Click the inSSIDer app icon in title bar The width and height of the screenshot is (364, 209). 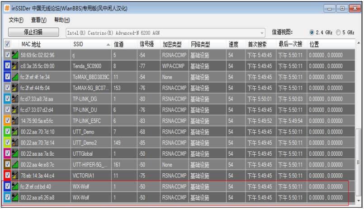[x=7, y=8]
